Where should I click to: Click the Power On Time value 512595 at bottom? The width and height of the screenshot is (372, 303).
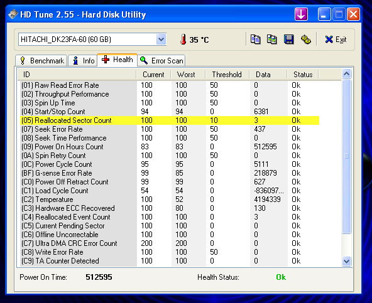99,277
